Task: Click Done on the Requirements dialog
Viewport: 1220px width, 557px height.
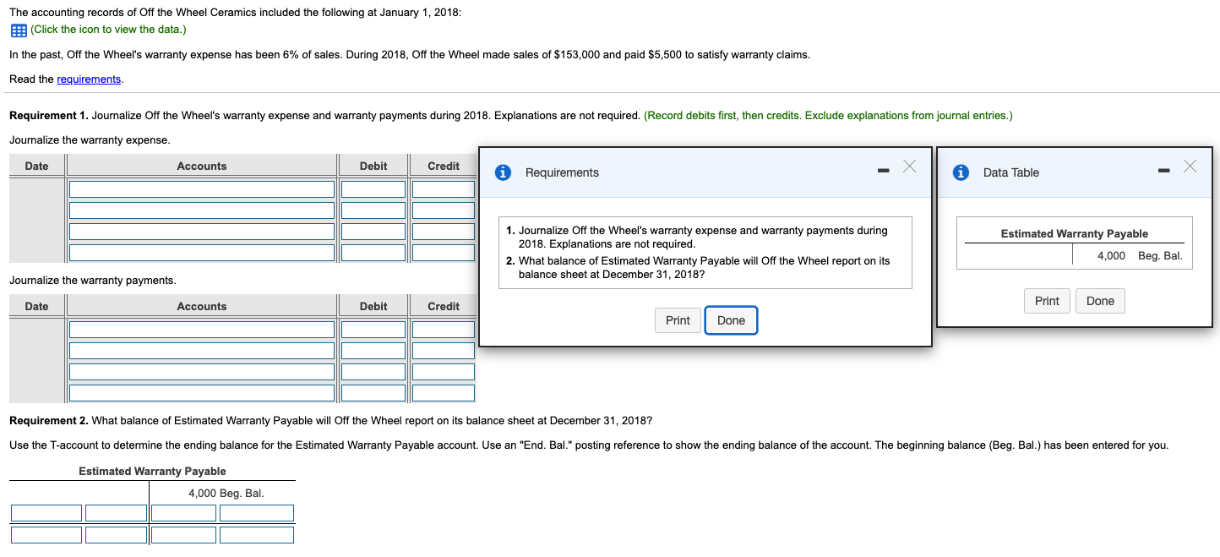Action: click(x=731, y=319)
